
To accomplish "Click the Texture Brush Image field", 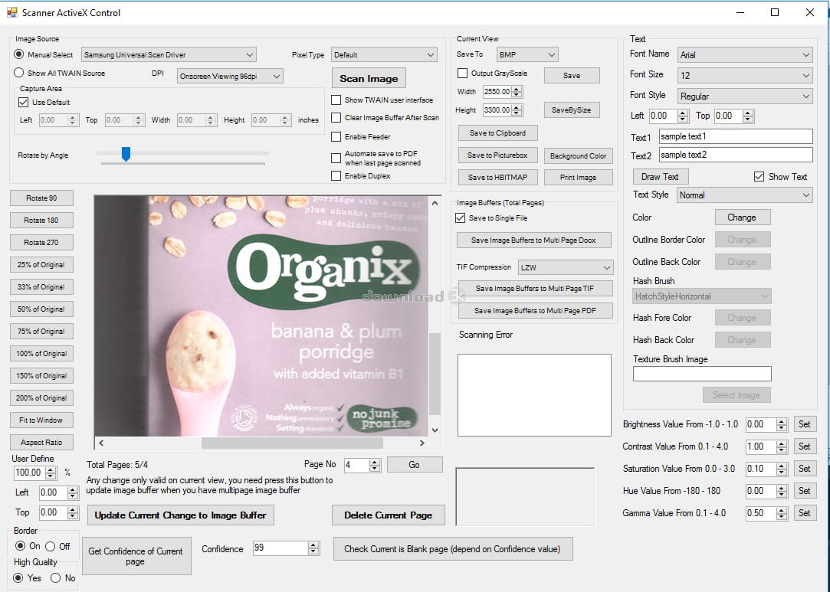I will [702, 374].
